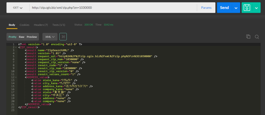Click the request URL input field
The image size is (265, 115).
pyautogui.click(x=113, y=7)
